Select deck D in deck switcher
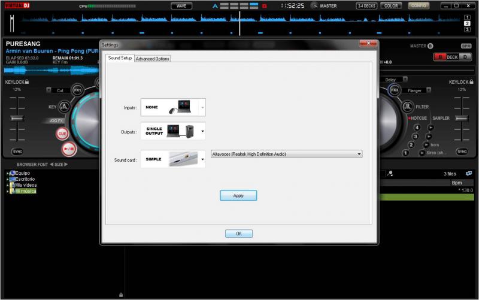The height and width of the screenshot is (300, 479). coord(465,57)
